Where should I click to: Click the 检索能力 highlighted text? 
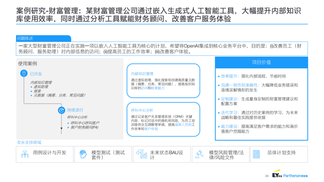pyautogui.click(x=158, y=88)
